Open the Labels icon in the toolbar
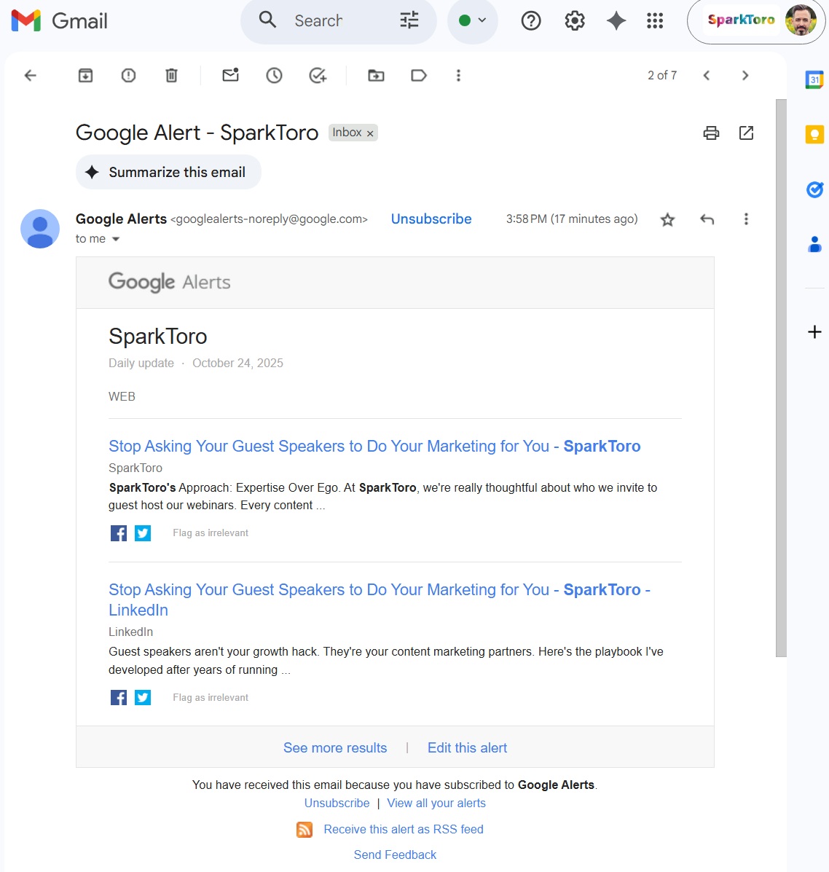The height and width of the screenshot is (872, 829). (419, 75)
